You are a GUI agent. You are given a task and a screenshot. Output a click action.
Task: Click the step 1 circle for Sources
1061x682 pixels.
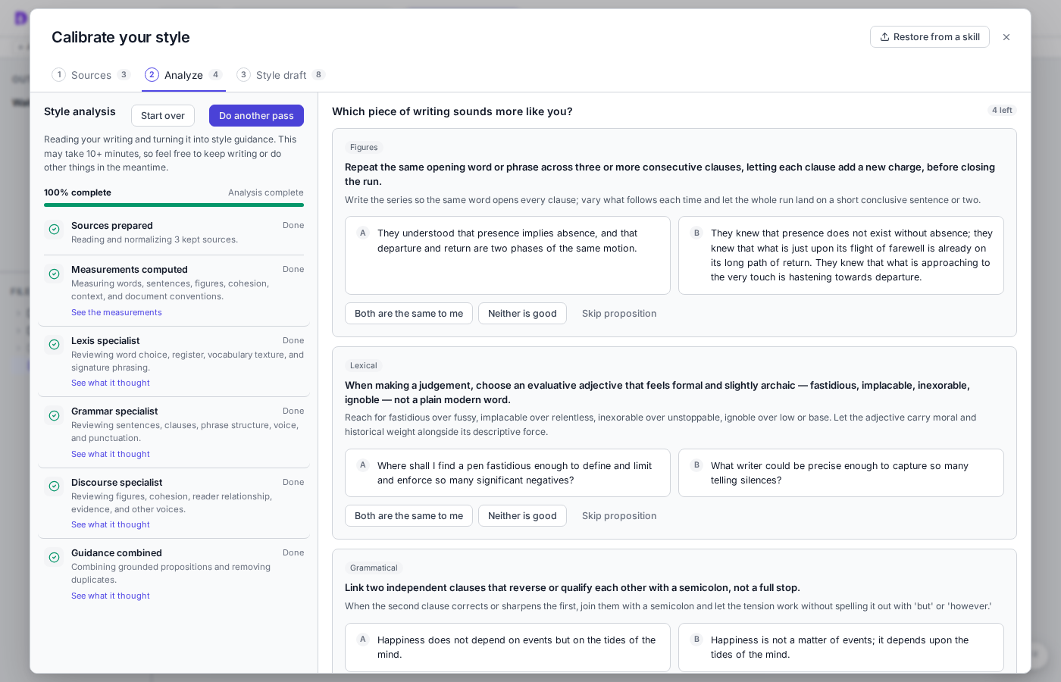tap(59, 74)
